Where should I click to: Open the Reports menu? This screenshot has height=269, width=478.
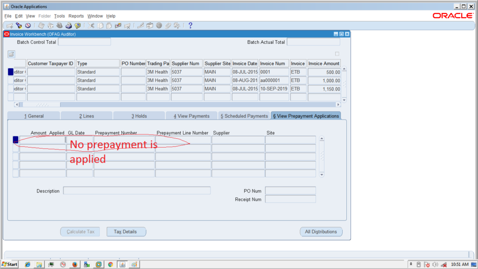coord(76,16)
